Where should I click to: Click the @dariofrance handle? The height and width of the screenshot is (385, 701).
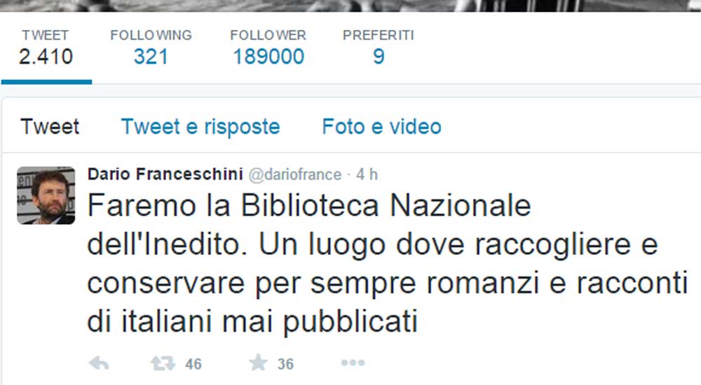[295, 174]
